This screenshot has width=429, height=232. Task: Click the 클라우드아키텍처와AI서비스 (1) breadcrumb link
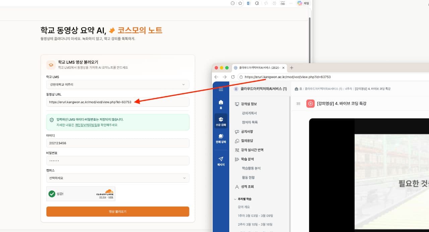[x=323, y=89]
